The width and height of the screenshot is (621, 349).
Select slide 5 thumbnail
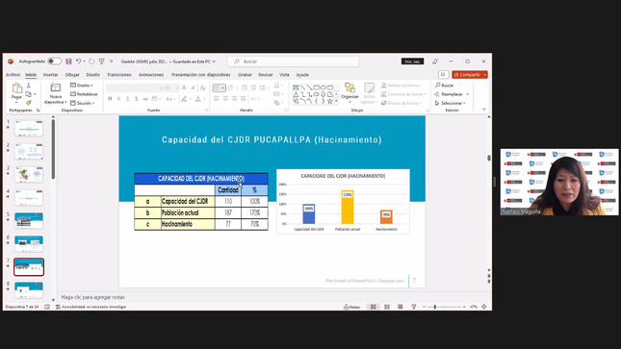[x=29, y=221]
